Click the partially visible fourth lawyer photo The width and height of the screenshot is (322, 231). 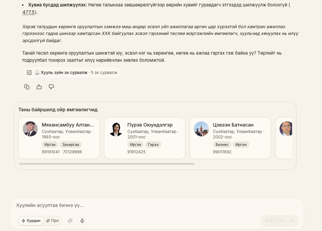pos(286,129)
